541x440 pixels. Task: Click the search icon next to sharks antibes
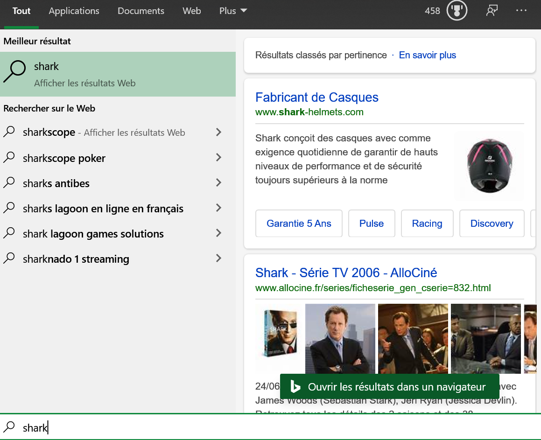coord(9,183)
